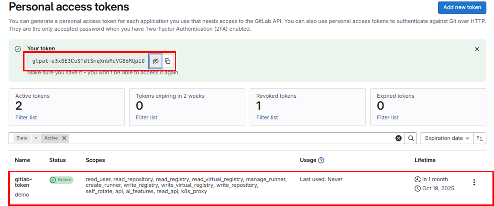Clear the search filter field

coord(399,138)
